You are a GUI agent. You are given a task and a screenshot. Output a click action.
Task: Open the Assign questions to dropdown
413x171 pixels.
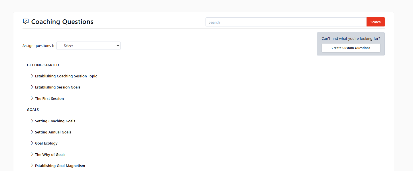[x=88, y=46]
